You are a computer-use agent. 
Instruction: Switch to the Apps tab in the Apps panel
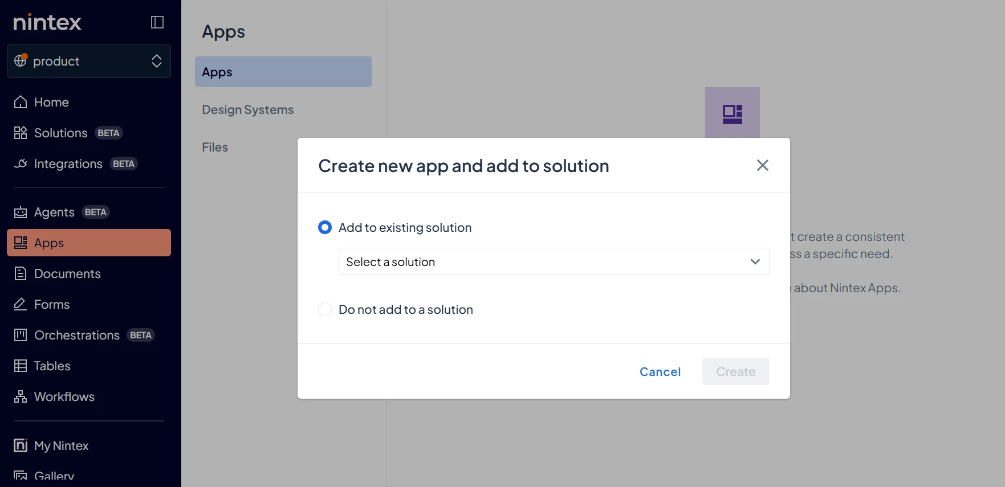283,72
